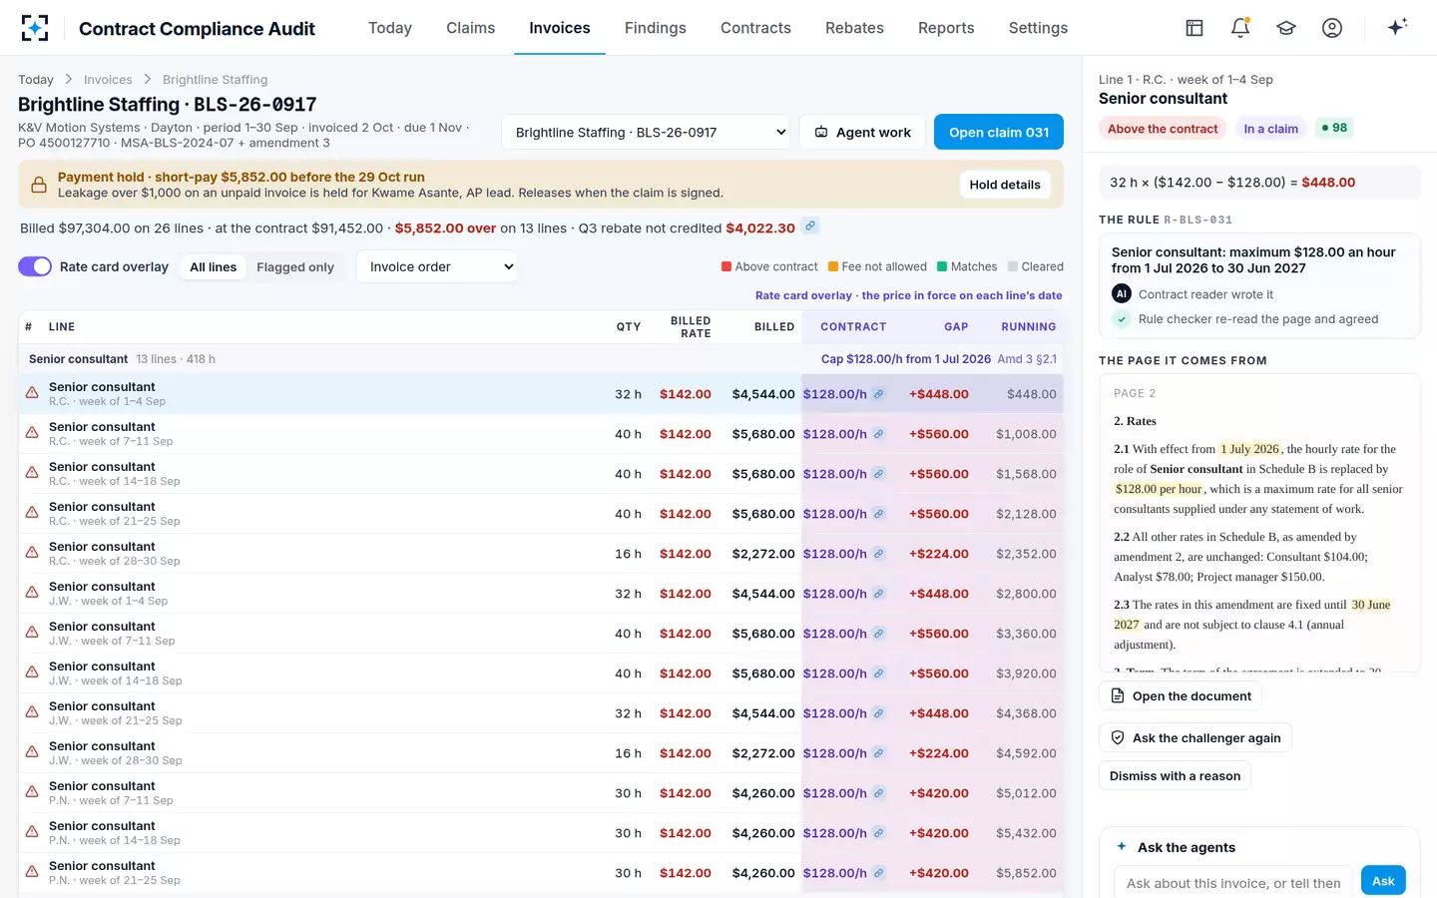Open the Contracts tab
Image resolution: width=1437 pixels, height=898 pixels.
tap(755, 28)
